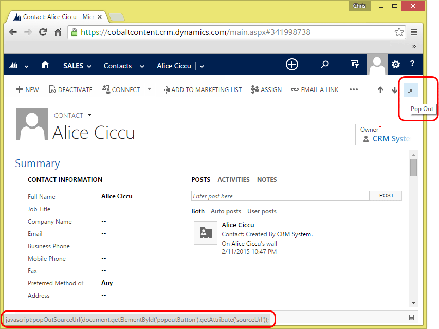Switch to the ACTIVITIES tab
439x329 pixels.
click(x=233, y=180)
